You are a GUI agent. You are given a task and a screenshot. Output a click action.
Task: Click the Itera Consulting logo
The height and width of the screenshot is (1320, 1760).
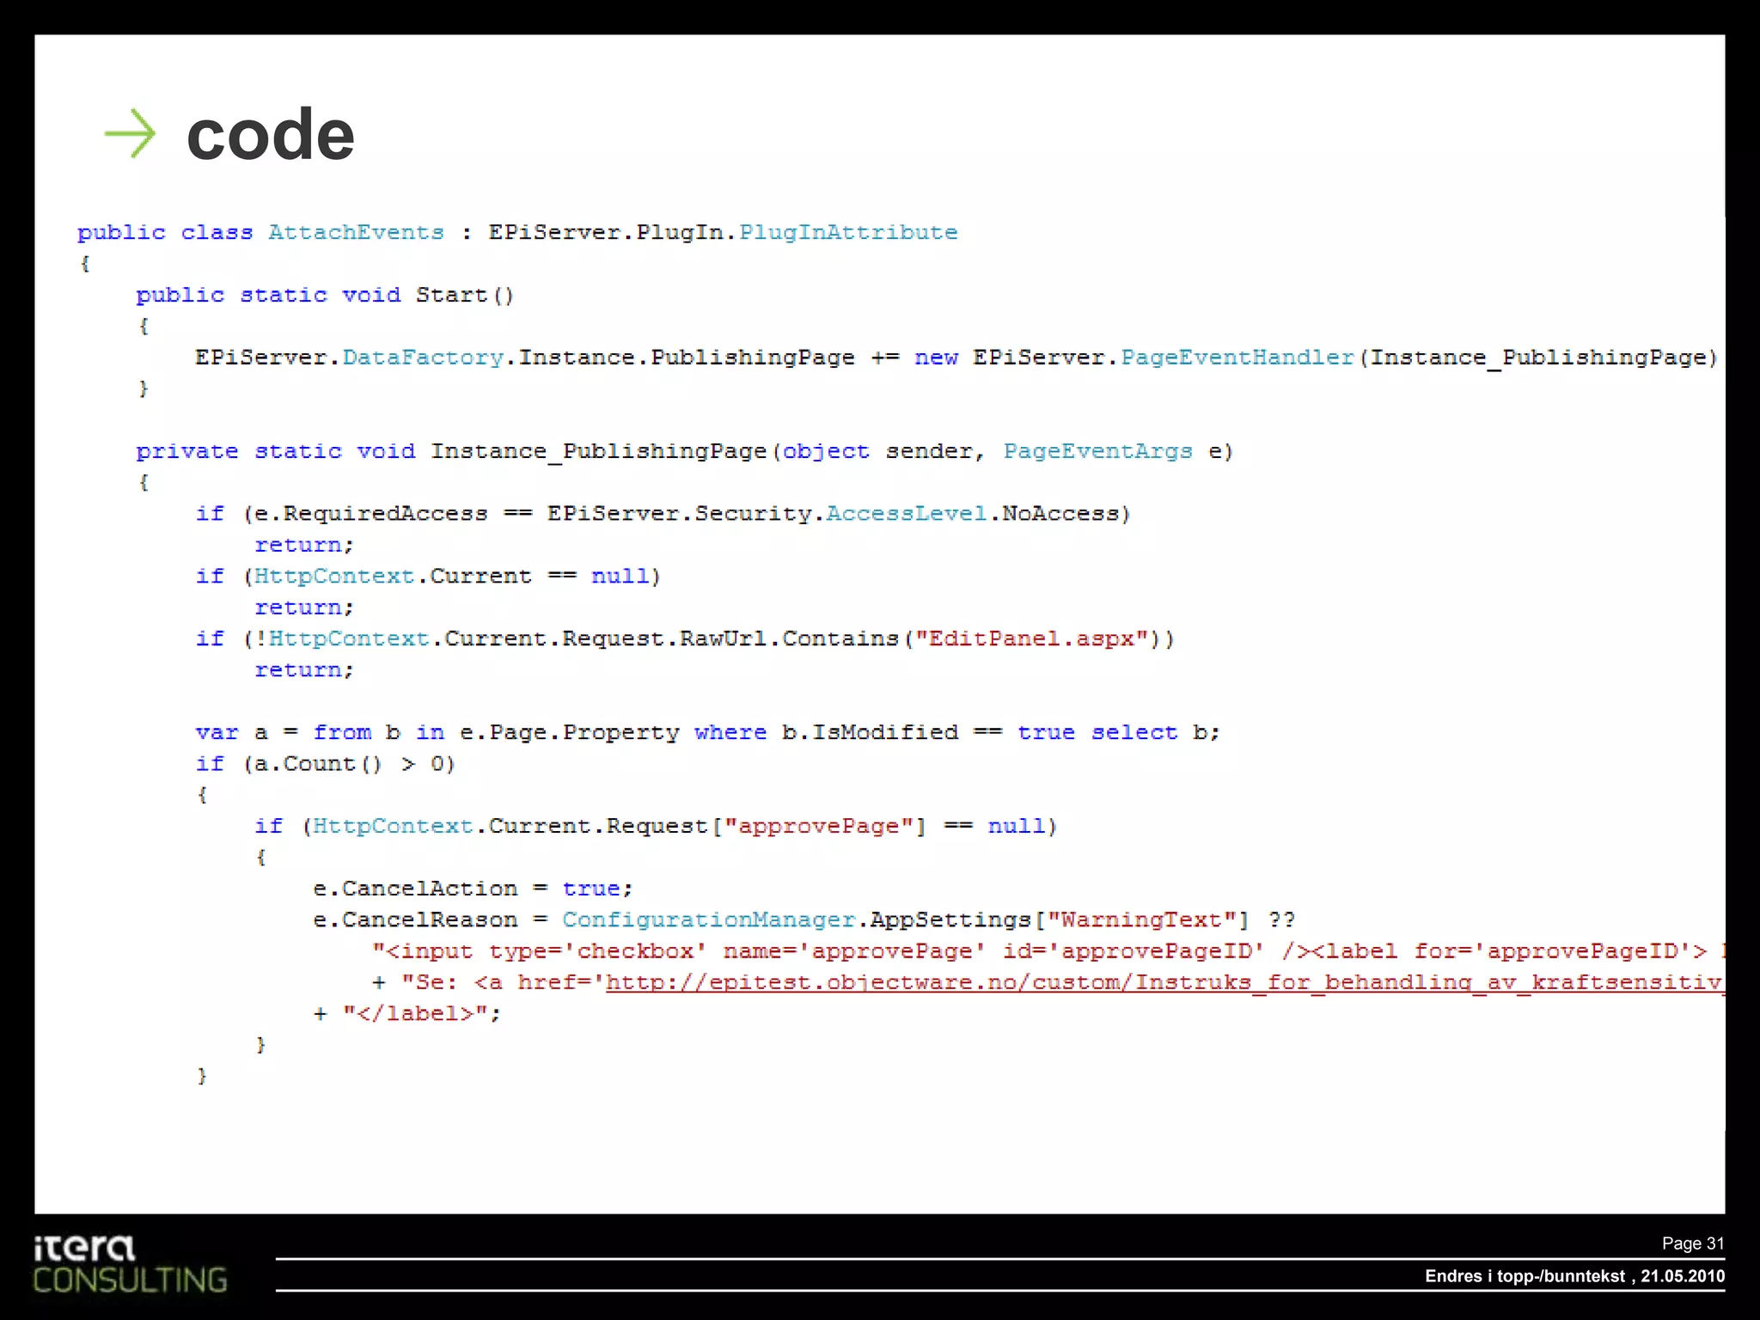(x=129, y=1265)
